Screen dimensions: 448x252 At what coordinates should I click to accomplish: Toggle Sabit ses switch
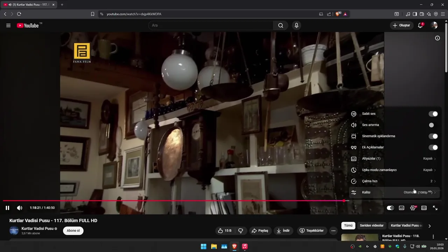(x=433, y=114)
